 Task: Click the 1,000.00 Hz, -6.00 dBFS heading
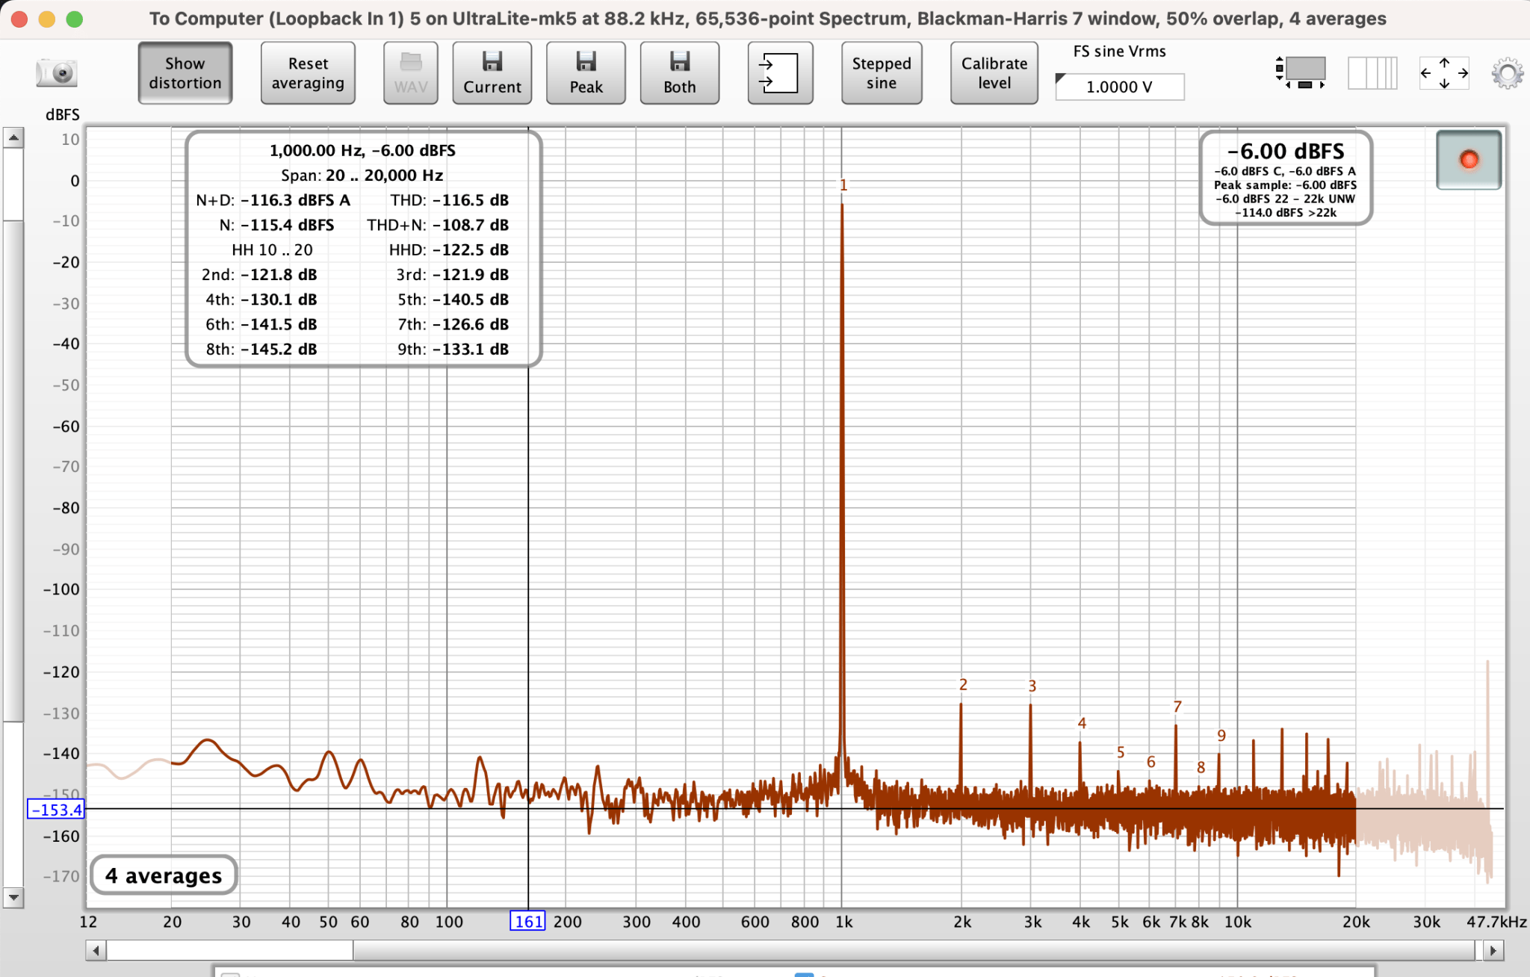(x=362, y=150)
